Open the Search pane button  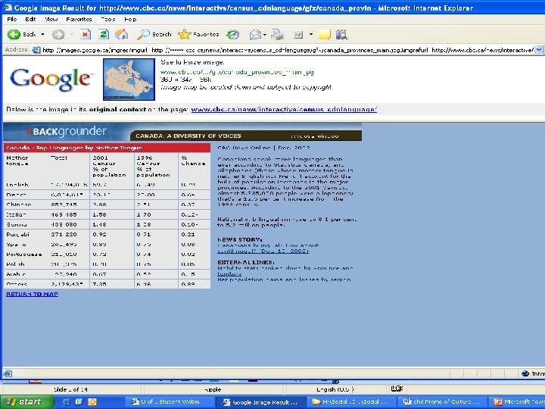[154, 34]
